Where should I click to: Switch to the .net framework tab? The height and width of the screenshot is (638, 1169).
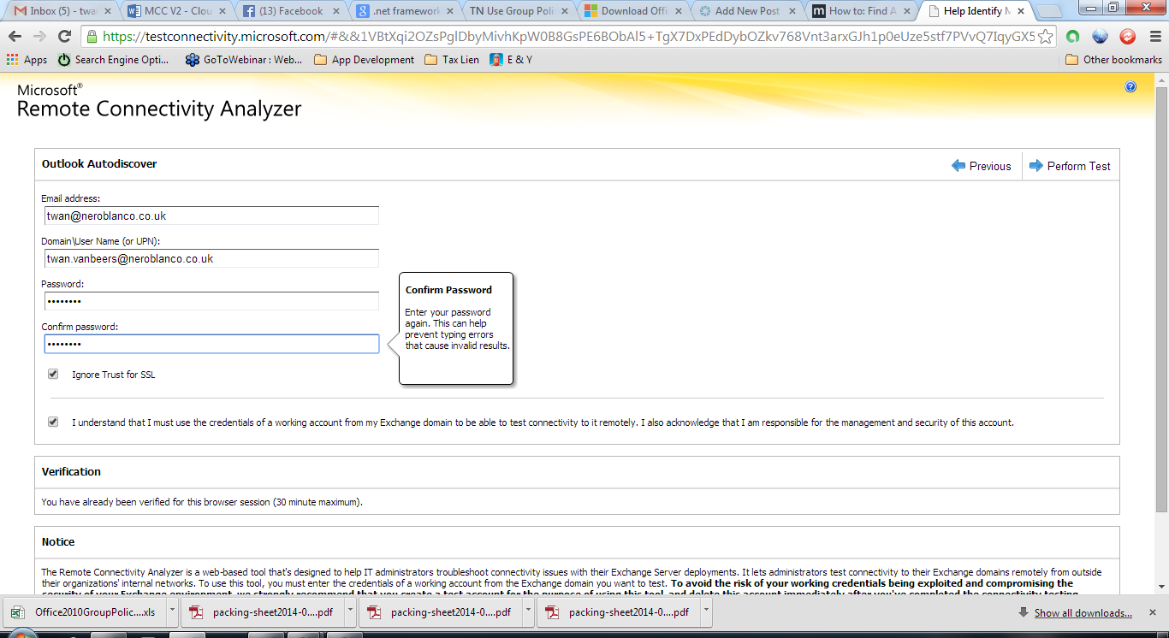click(404, 11)
